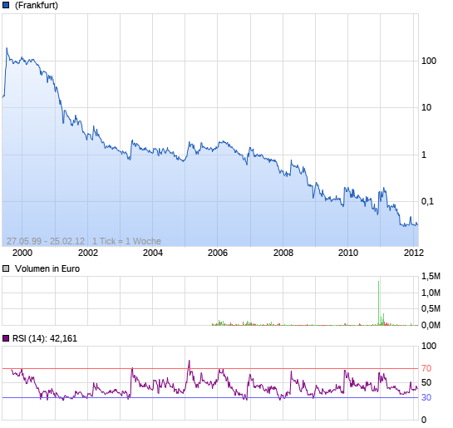Screen dimensions: 453x428
Task: Click the (Frankfurt) legend label
Action: tap(37, 5)
